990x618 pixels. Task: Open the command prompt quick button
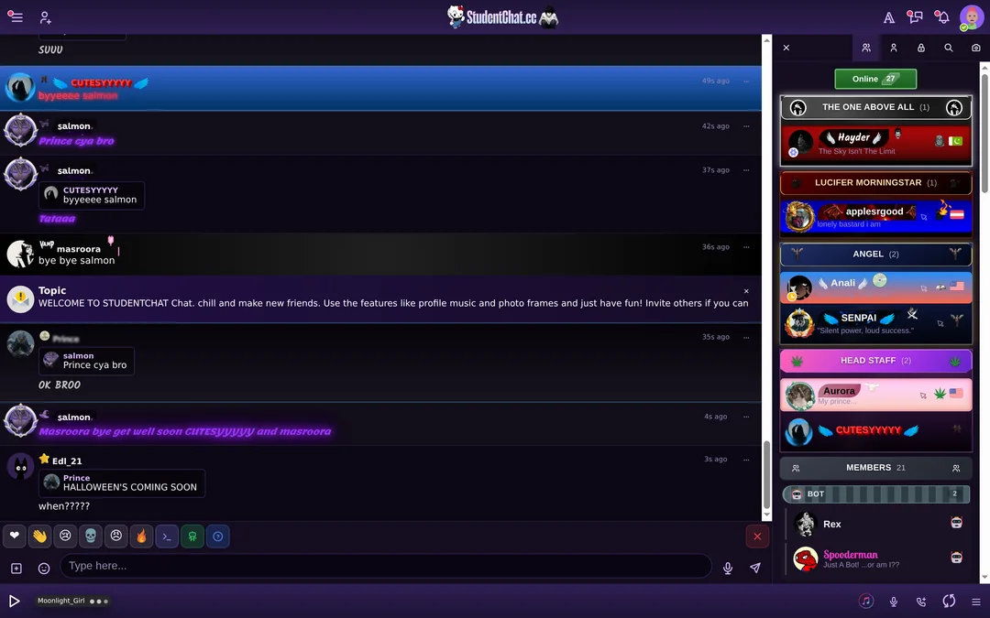click(x=167, y=536)
